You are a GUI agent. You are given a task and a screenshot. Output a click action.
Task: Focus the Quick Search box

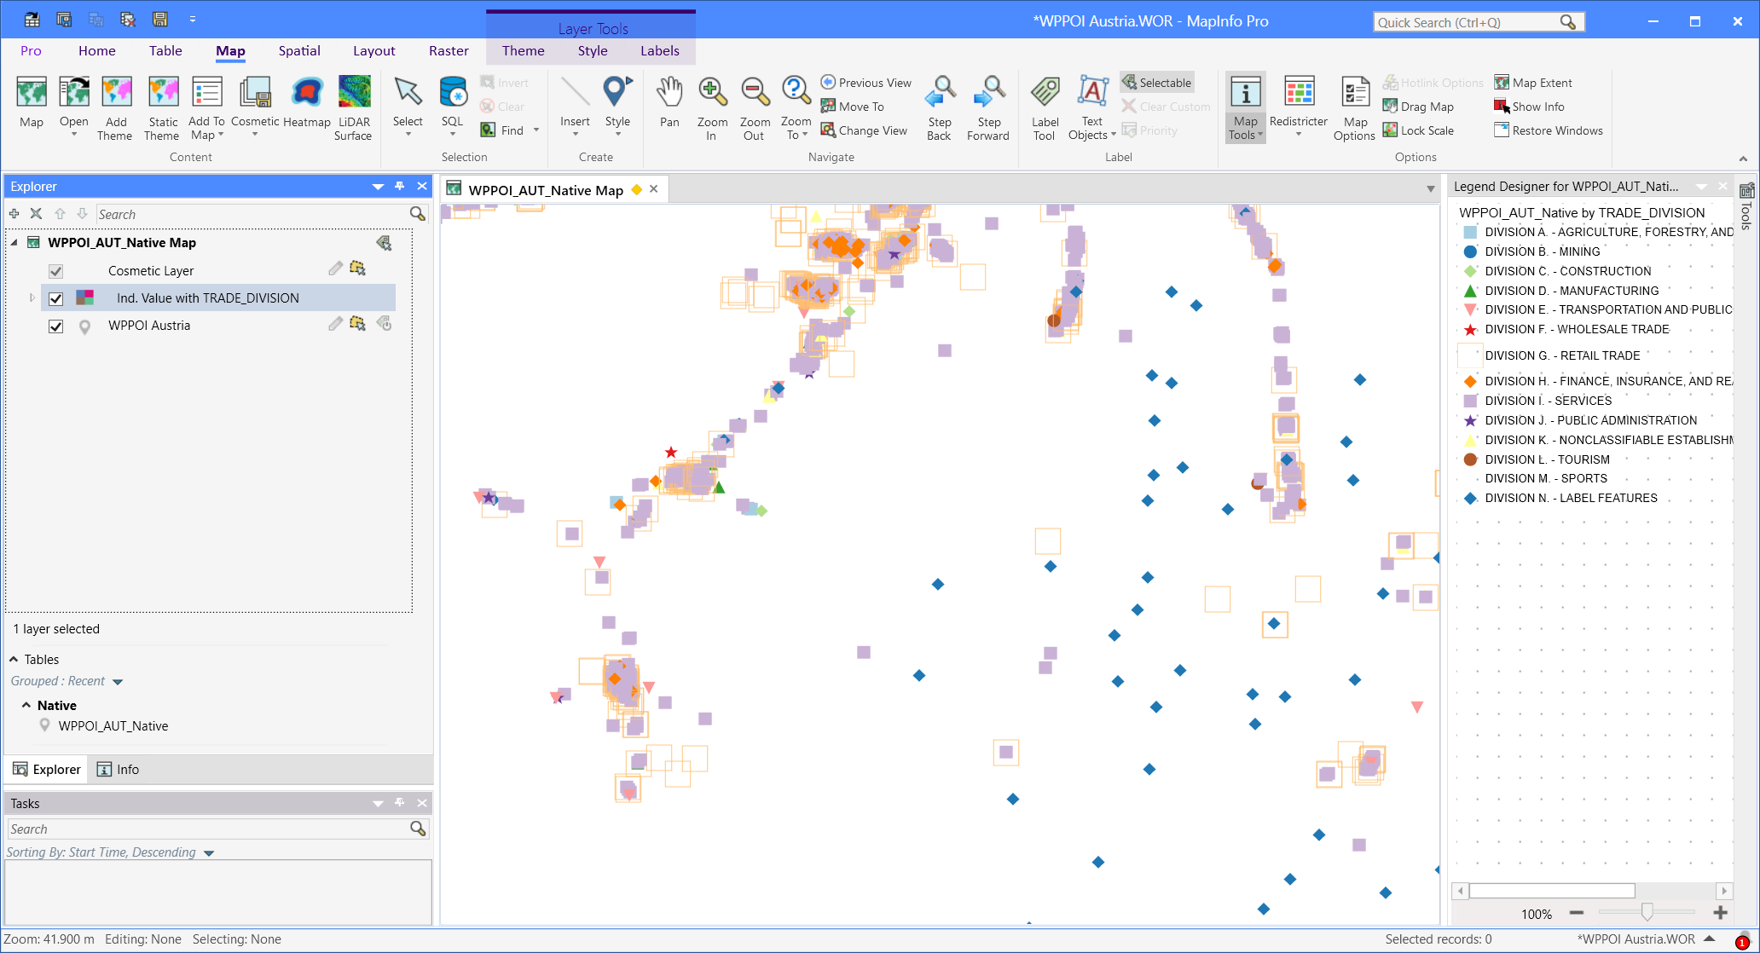pos(1468,22)
